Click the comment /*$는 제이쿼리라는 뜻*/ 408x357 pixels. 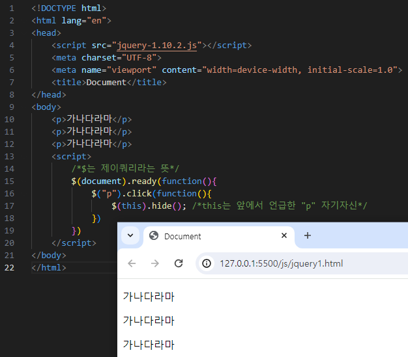pos(125,168)
